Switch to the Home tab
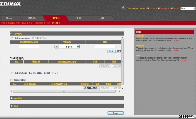 (9, 18)
